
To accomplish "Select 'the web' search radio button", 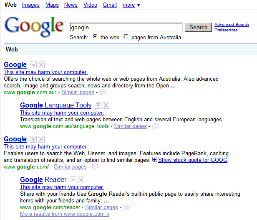I will click(x=95, y=36).
